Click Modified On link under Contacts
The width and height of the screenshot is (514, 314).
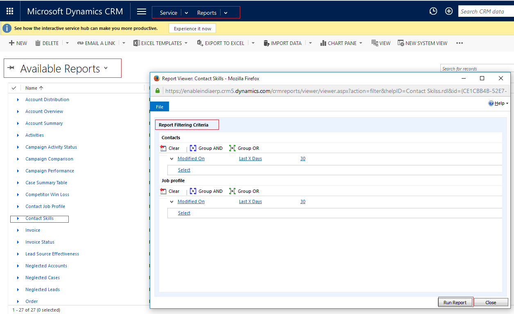pyautogui.click(x=191, y=158)
